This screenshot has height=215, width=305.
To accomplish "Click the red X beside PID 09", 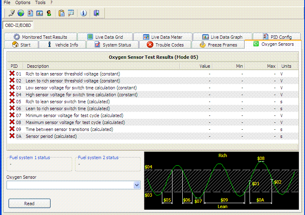I will pyautogui.click(x=12, y=129).
